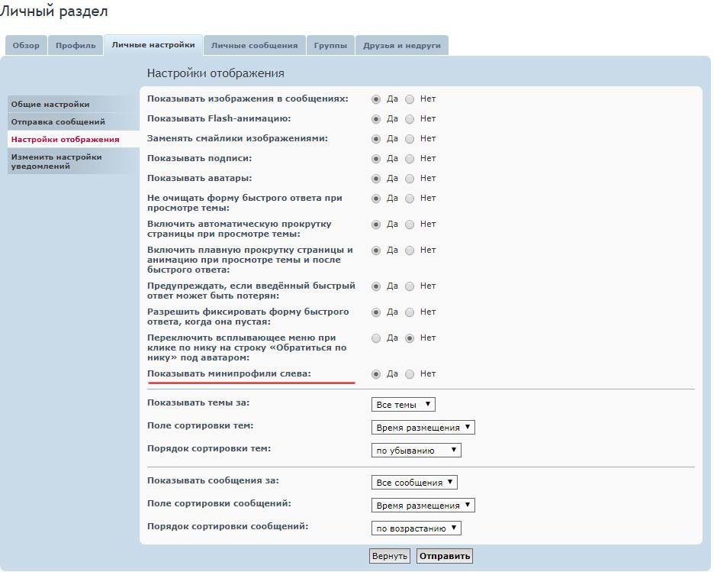The height and width of the screenshot is (572, 714).
Task: Select 'Нет' for Показывать минипрофили слева
Action: 410,374
